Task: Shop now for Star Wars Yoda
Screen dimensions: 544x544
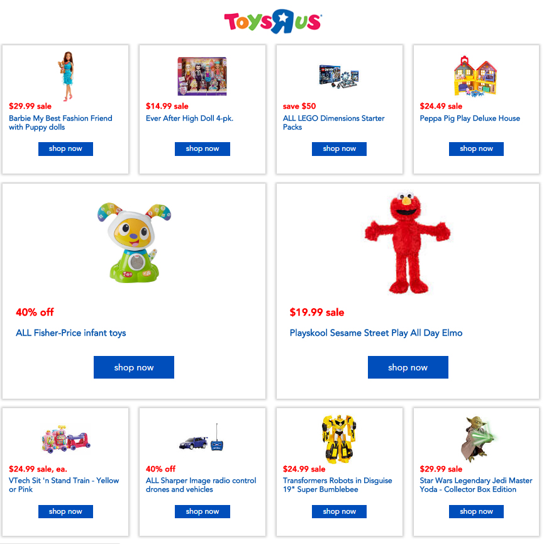Action: click(x=476, y=511)
